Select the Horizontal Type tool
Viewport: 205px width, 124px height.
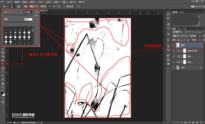pyautogui.click(x=3, y=72)
